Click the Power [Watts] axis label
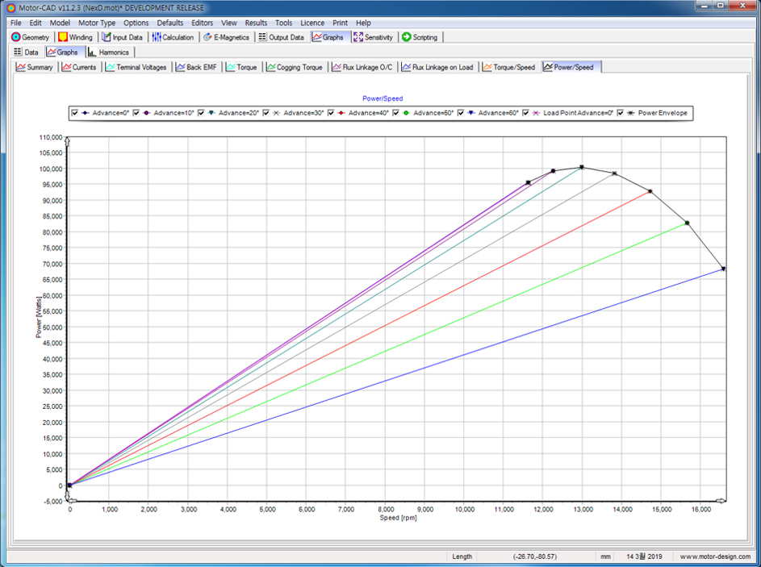This screenshot has width=761, height=567. point(39,317)
